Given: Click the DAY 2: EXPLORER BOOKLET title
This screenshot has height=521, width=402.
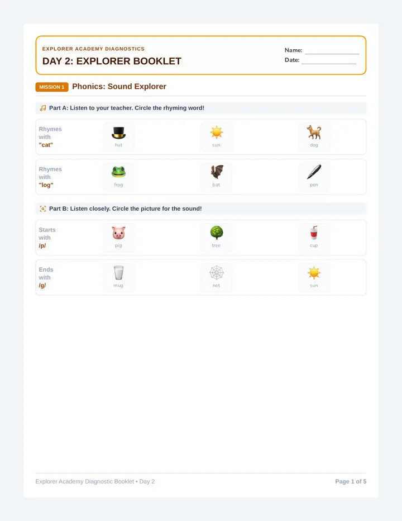Looking at the screenshot, I should coord(112,61).
